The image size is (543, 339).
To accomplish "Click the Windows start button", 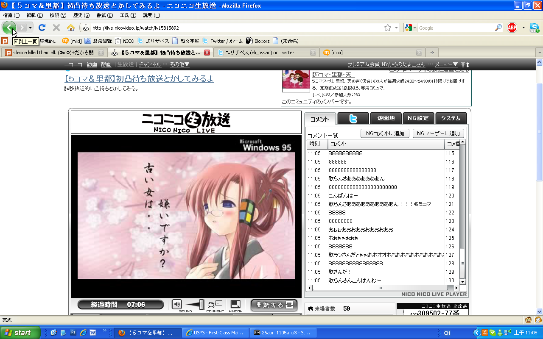I will tap(20, 333).
